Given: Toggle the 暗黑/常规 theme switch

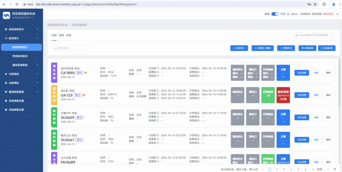Looking at the screenshot, I should (x=275, y=14).
